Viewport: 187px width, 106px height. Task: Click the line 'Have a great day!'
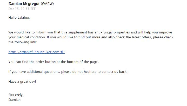tap(22, 82)
